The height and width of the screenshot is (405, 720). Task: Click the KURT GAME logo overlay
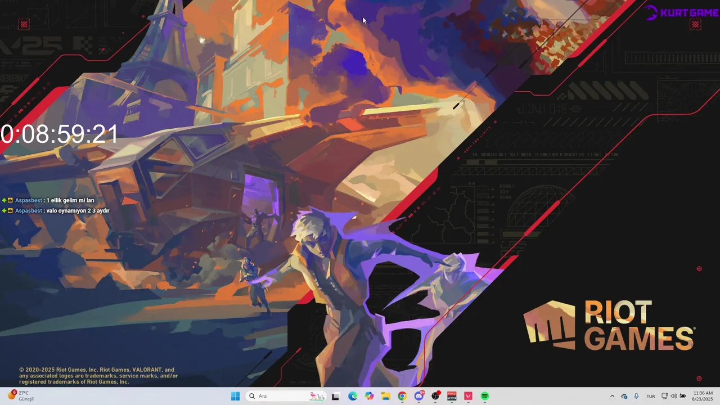coord(681,13)
